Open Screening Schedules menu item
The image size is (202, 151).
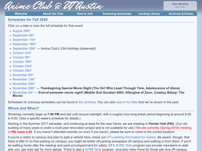[117, 14]
